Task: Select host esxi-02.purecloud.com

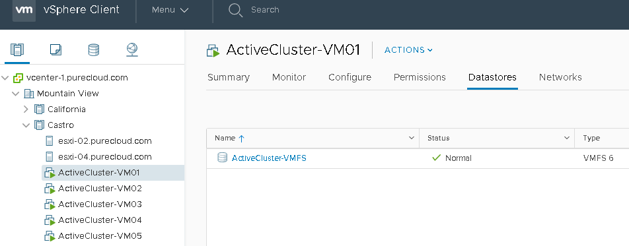Action: pos(105,141)
